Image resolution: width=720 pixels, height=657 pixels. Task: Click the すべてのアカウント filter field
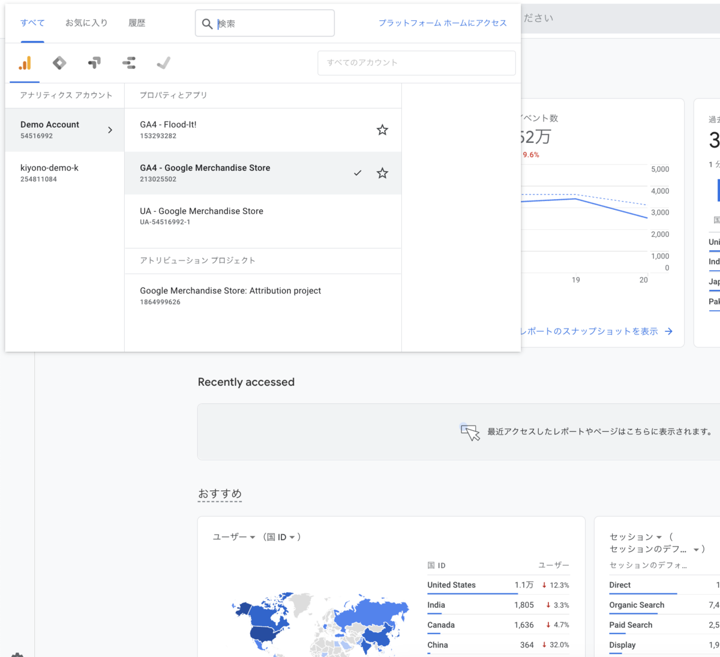click(x=416, y=63)
